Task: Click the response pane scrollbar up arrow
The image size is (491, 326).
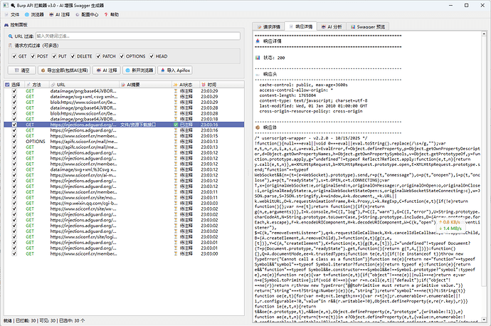Action: tap(484, 33)
